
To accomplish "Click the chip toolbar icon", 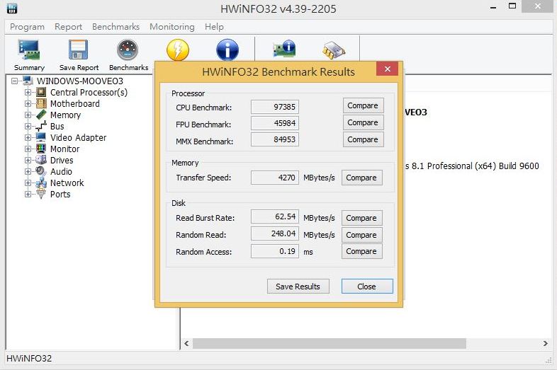I will 334,50.
